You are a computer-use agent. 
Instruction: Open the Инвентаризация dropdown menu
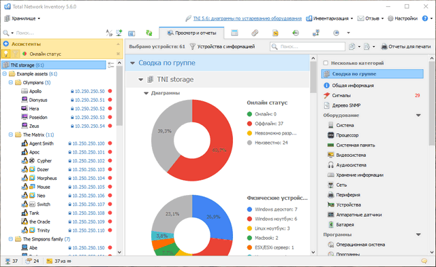pyautogui.click(x=329, y=18)
